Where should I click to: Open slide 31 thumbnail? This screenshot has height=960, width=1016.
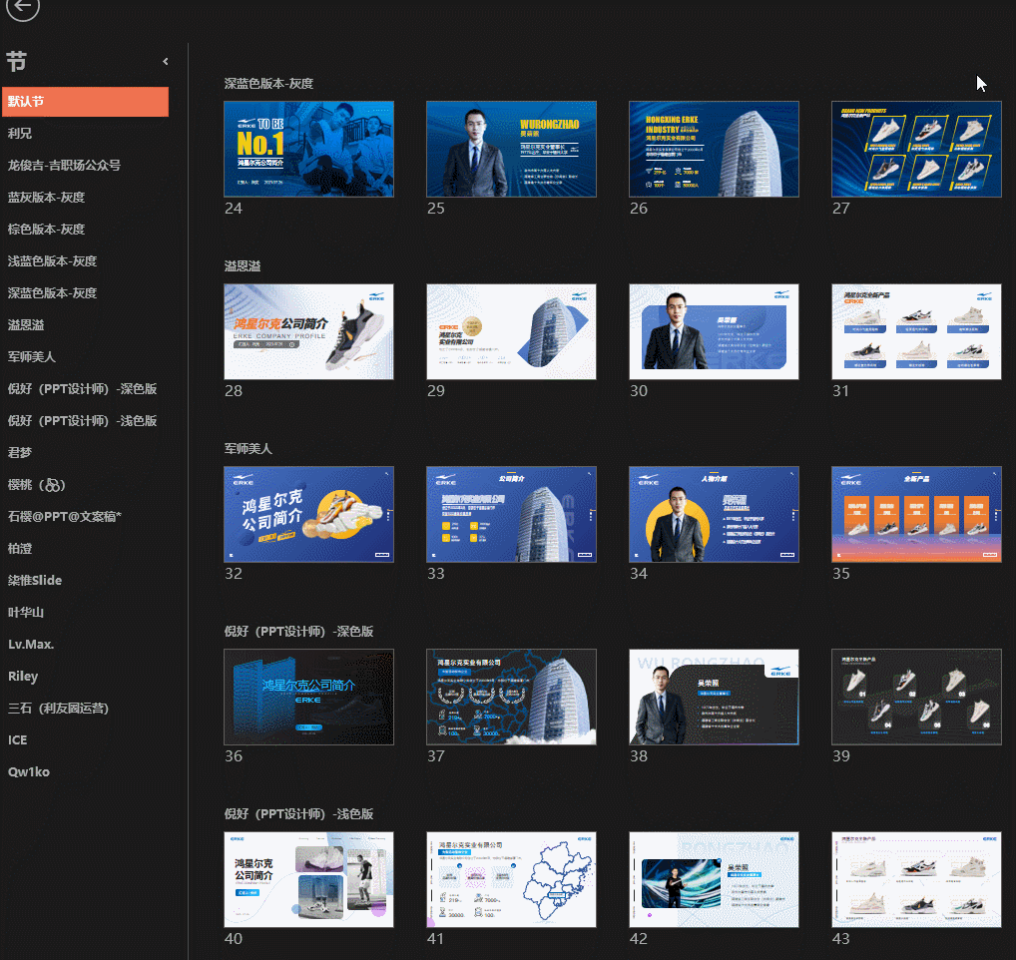[916, 331]
